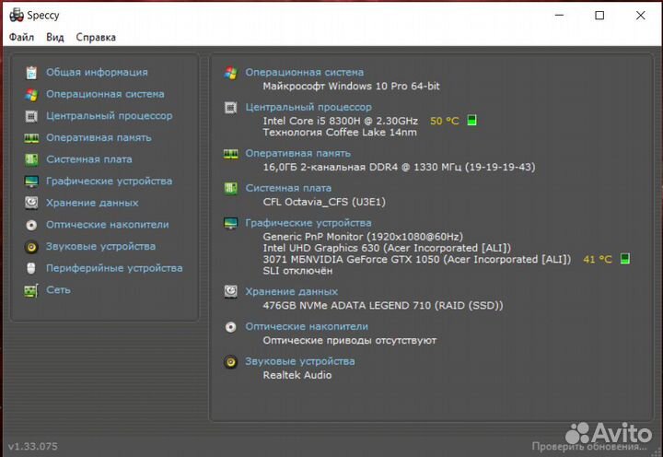Click Intel UHD Graphics 630 text line
The height and width of the screenshot is (457, 663).
coord(387,248)
